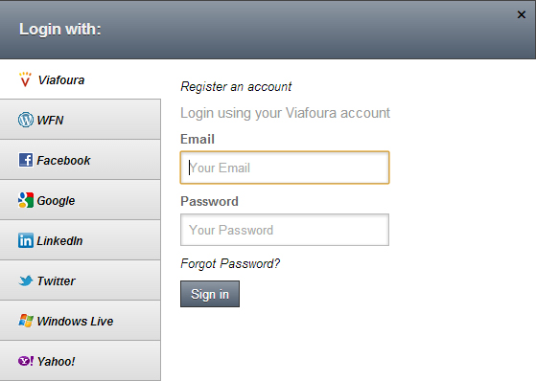The image size is (536, 381).
Task: Click the Windows Live flag icon
Action: tap(26, 321)
